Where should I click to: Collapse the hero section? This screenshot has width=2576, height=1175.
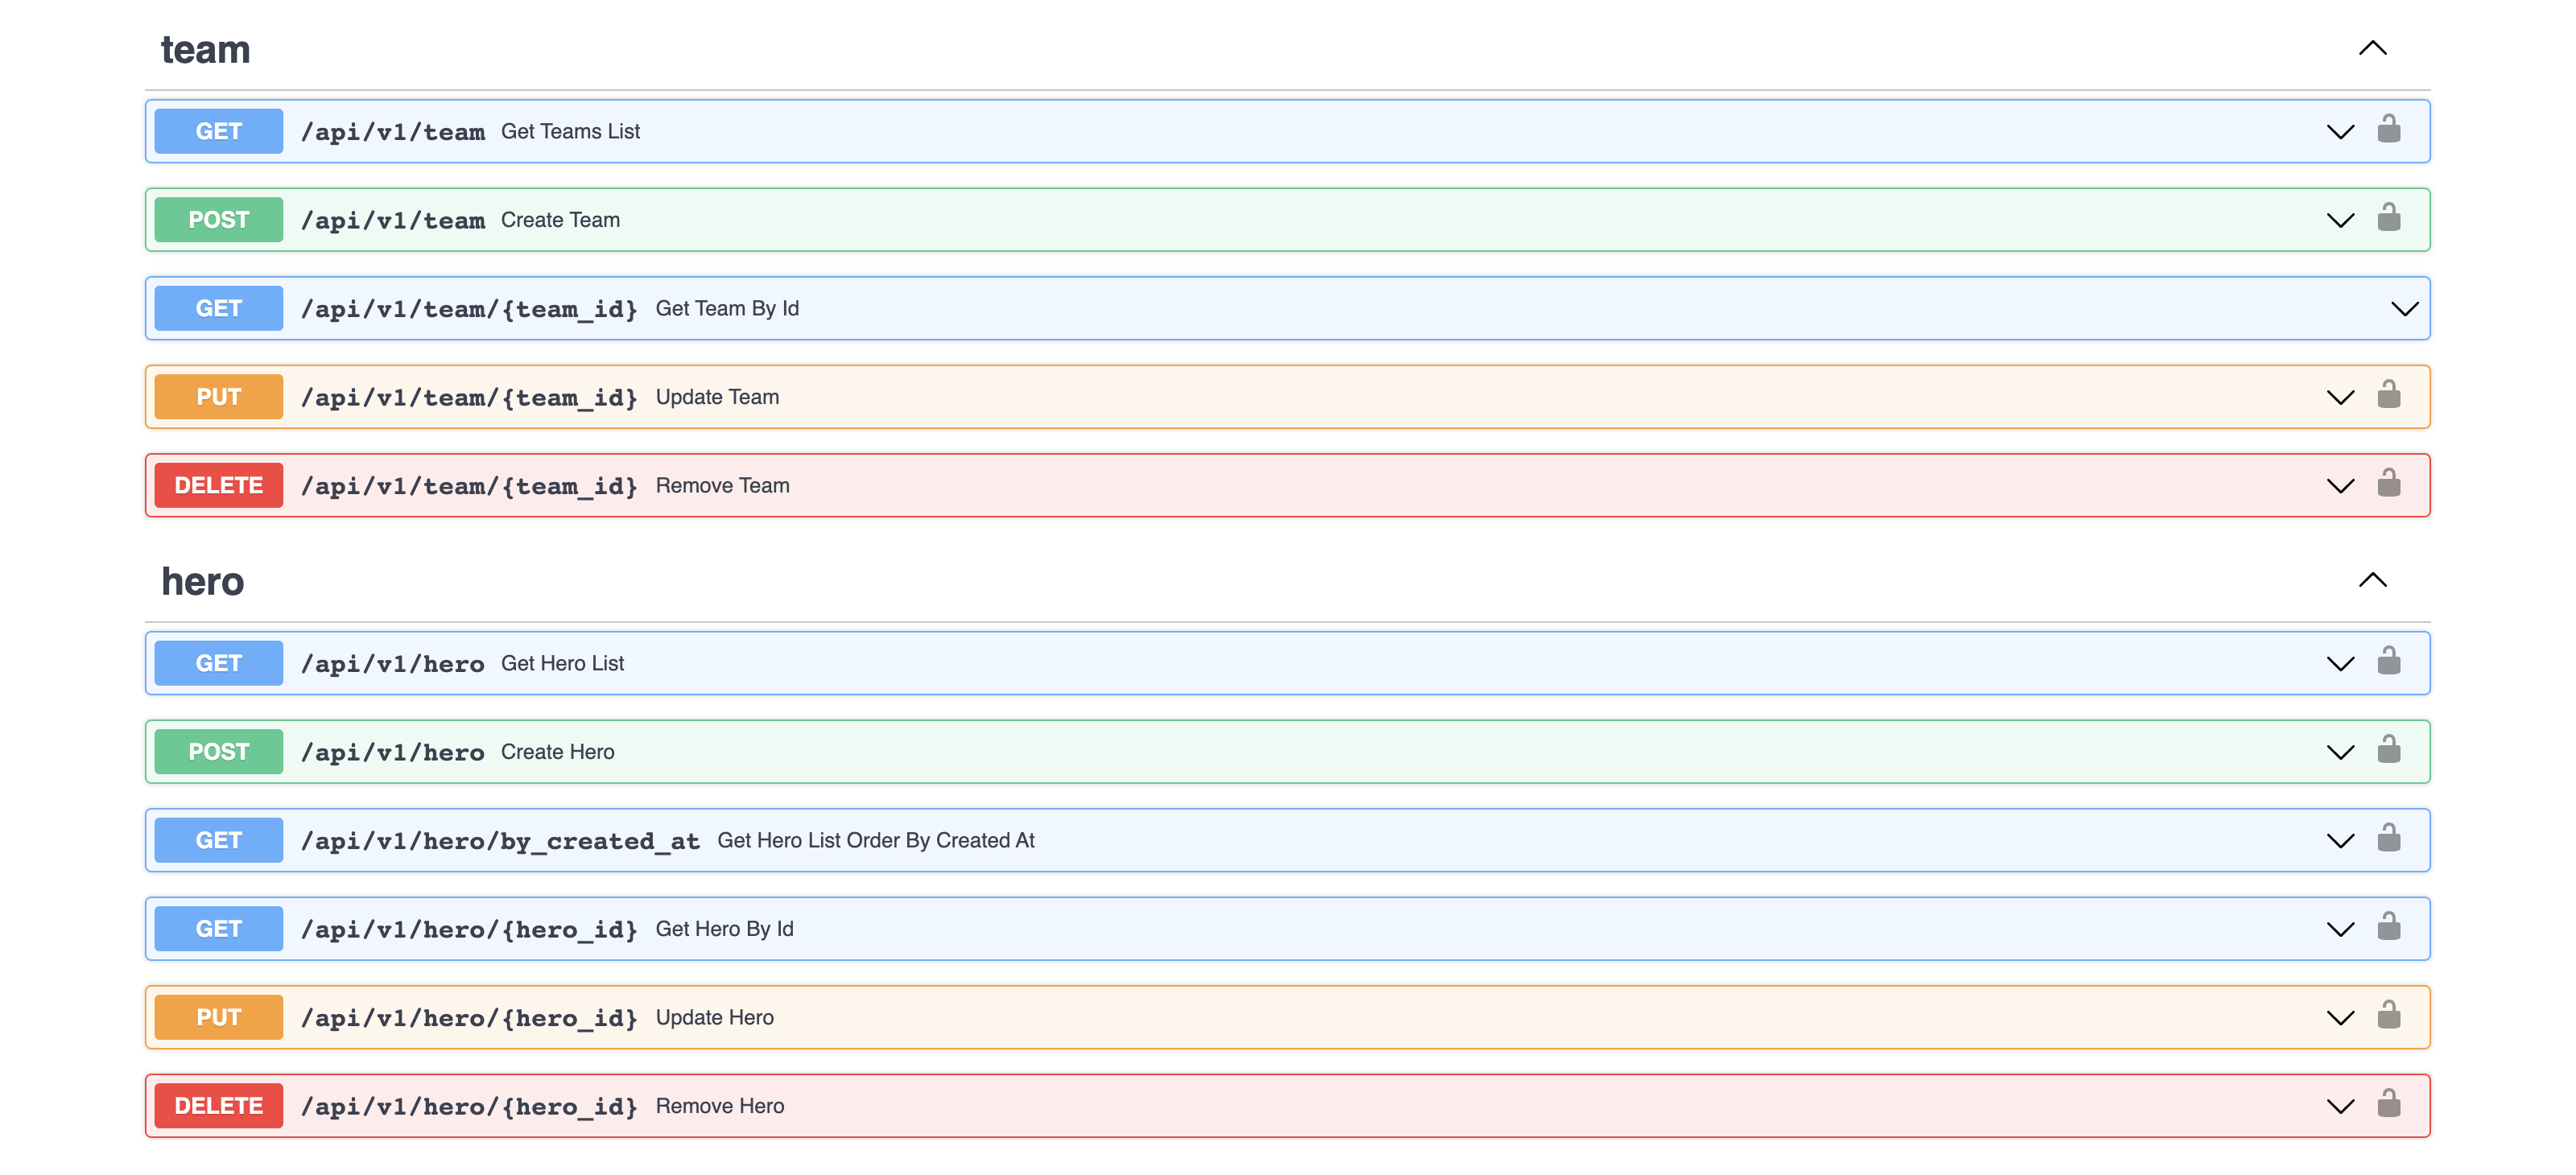tap(2372, 580)
